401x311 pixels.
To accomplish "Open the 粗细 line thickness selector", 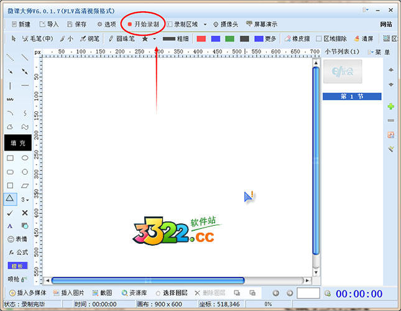I will point(175,39).
